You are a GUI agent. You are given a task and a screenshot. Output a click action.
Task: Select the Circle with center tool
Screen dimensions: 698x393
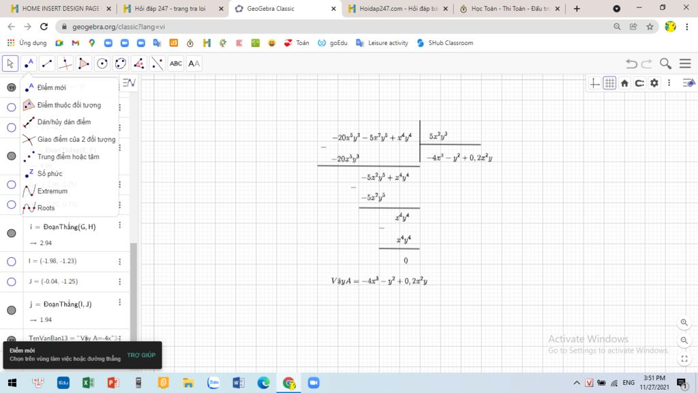coord(102,63)
